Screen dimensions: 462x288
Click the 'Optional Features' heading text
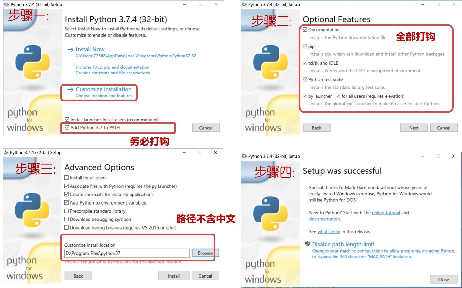click(336, 19)
